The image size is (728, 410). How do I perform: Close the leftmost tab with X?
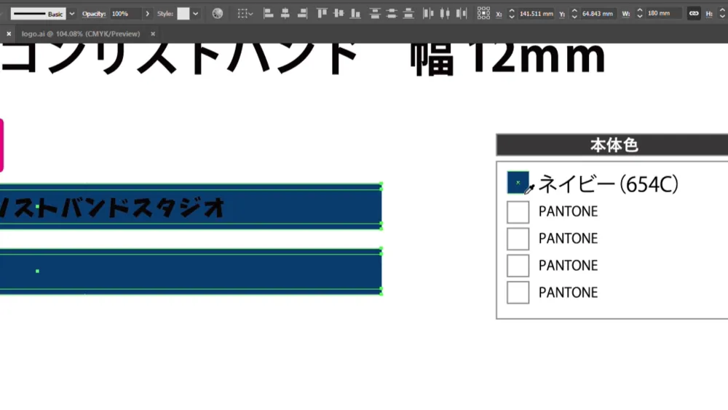[9, 34]
